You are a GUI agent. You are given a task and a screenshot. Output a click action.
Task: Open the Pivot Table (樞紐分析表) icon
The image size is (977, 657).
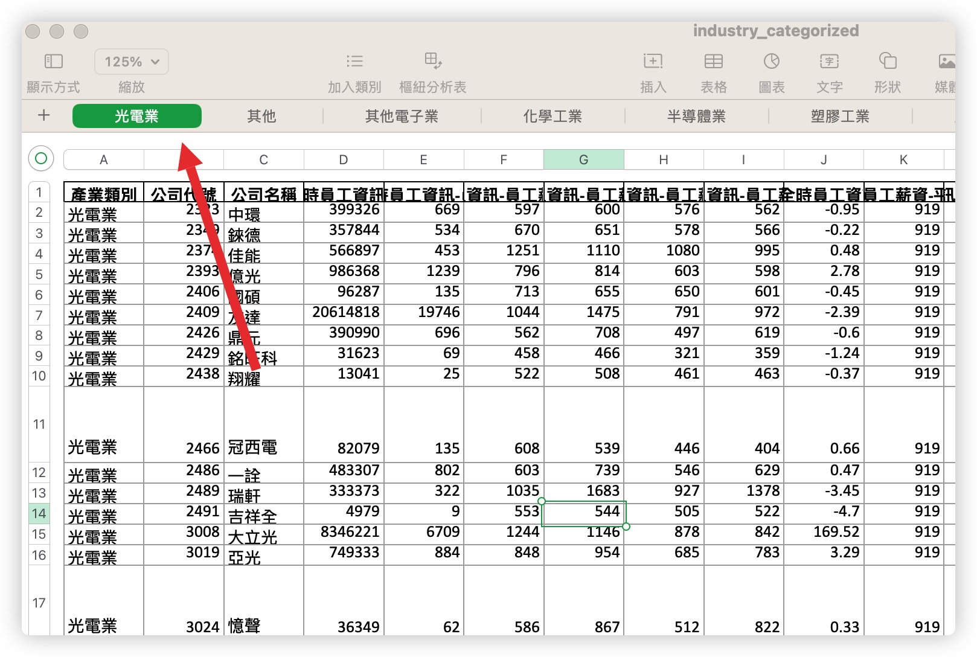tap(433, 60)
